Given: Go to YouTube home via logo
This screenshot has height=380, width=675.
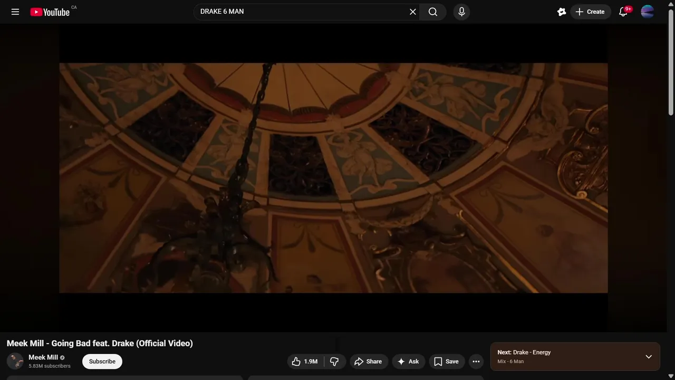Looking at the screenshot, I should pos(50,12).
